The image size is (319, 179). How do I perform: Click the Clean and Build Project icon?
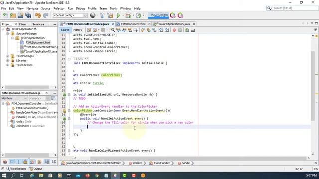click(x=110, y=15)
